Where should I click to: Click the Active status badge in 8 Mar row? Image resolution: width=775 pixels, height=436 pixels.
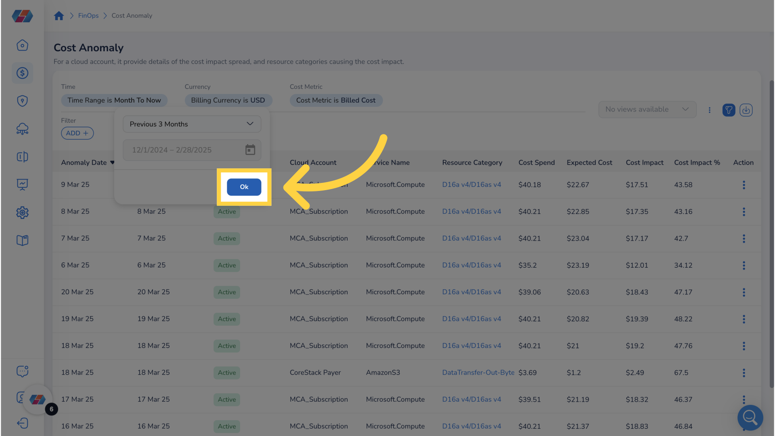227,212
